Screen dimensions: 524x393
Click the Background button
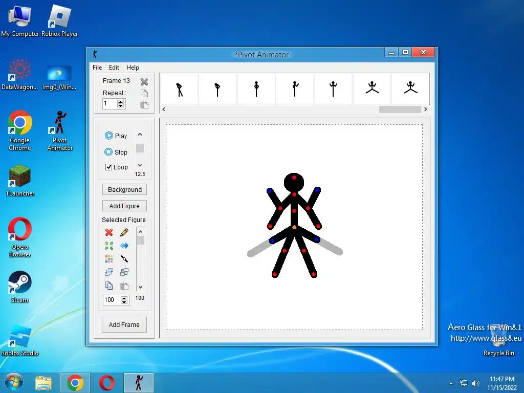pos(125,189)
